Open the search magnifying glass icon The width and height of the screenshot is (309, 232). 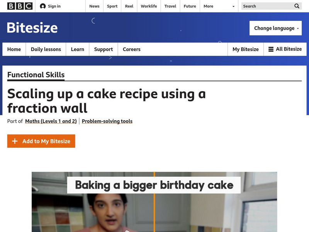tap(297, 6)
